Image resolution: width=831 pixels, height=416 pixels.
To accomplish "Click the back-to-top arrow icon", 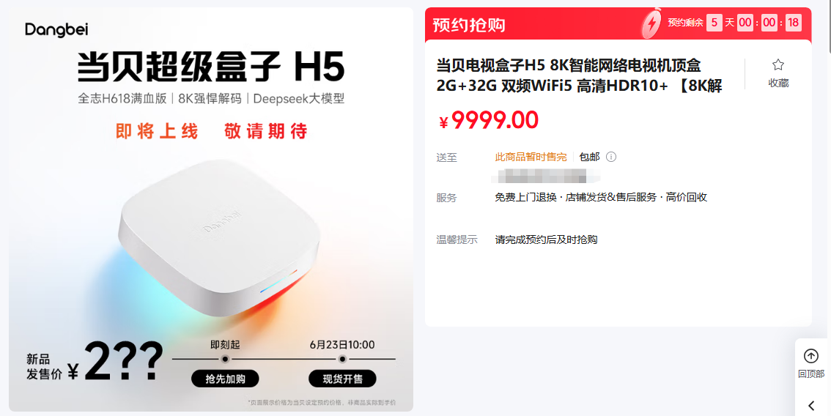I will [x=811, y=356].
